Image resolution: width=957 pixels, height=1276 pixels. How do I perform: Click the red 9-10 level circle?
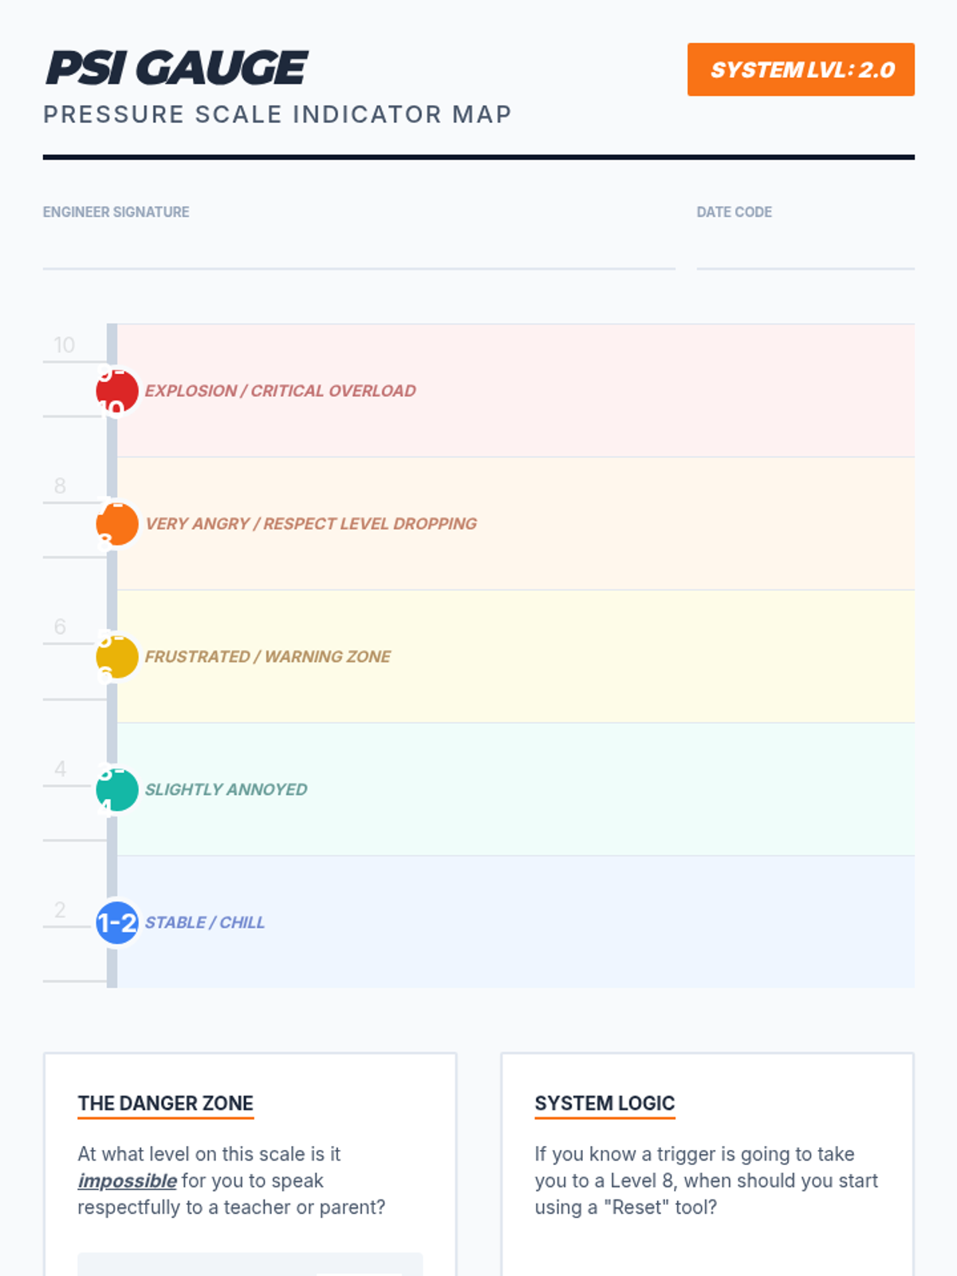click(x=117, y=391)
